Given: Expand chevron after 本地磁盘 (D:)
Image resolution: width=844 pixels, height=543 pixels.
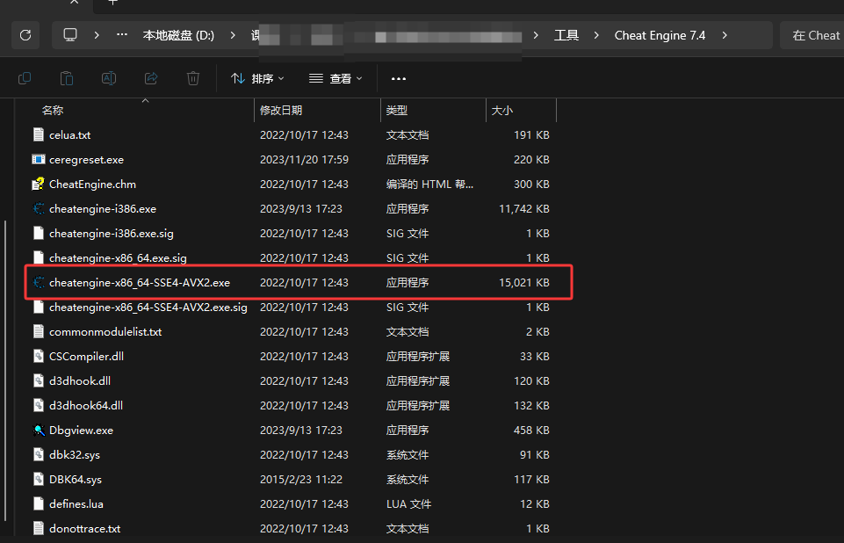Looking at the screenshot, I should pyautogui.click(x=233, y=35).
